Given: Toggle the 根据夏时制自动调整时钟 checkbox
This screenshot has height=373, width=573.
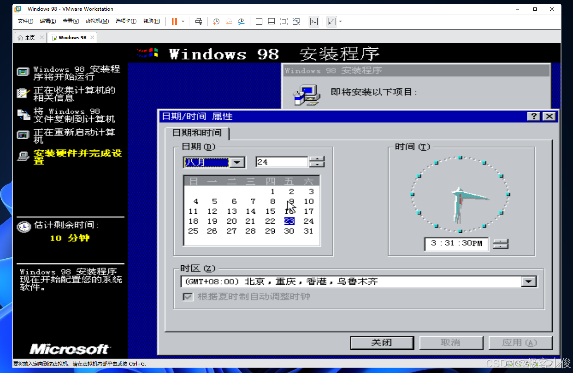Looking at the screenshot, I should pyautogui.click(x=188, y=296).
